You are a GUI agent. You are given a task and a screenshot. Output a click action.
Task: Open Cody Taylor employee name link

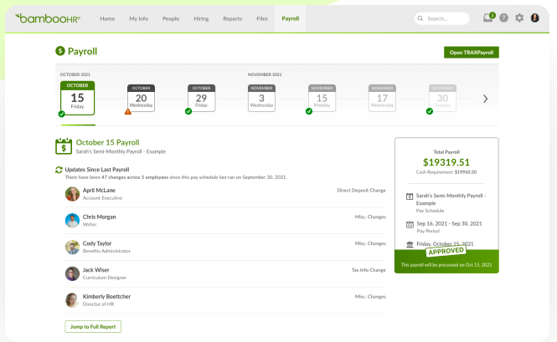click(97, 243)
